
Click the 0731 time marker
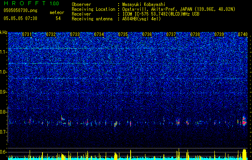27,34
